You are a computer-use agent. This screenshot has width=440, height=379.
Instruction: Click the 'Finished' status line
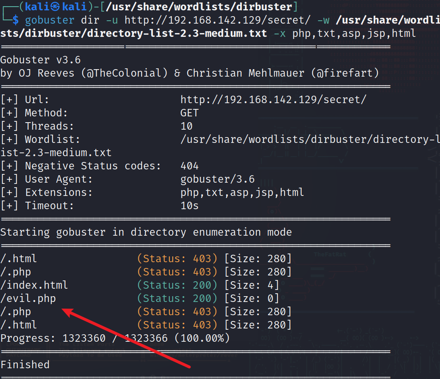(x=25, y=365)
